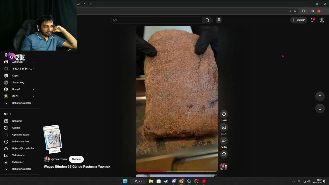Open File Explorer from the taskbar

click(x=151, y=181)
